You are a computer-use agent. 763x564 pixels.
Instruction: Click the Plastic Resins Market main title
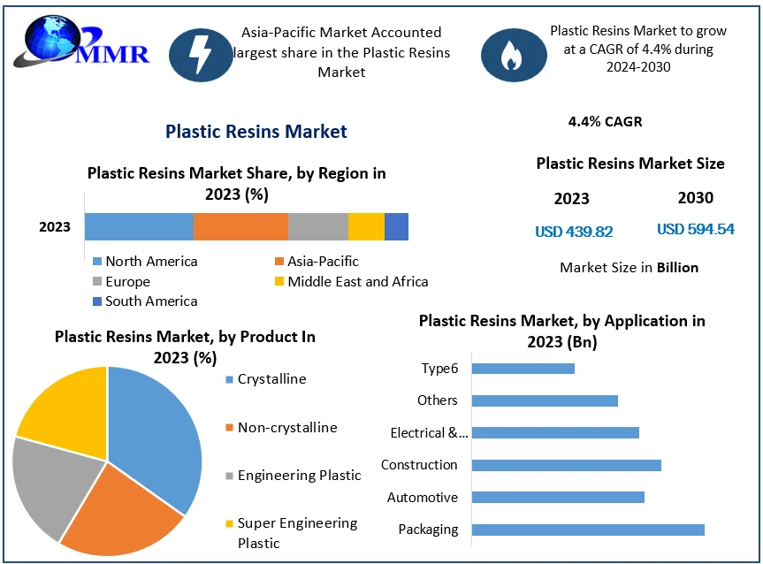coord(256,132)
